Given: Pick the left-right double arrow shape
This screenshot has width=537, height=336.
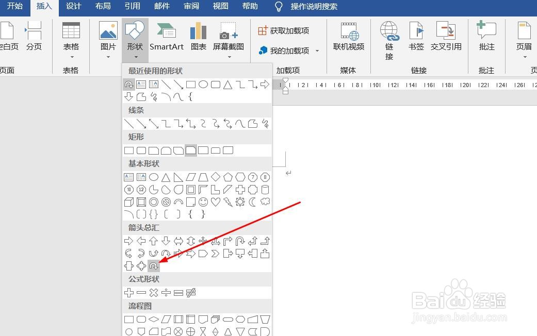Looking at the screenshot, I should [x=178, y=241].
